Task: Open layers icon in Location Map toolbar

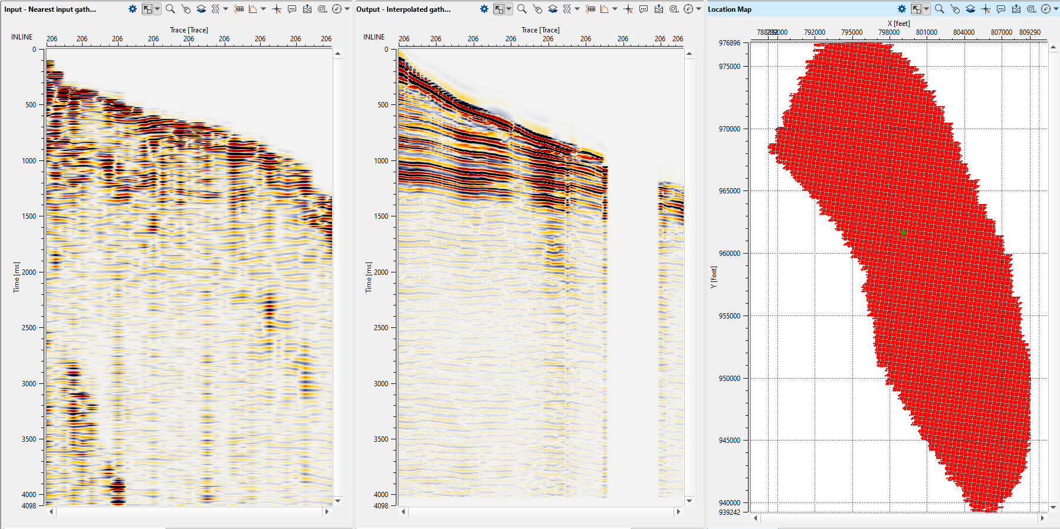Action: pyautogui.click(x=970, y=9)
